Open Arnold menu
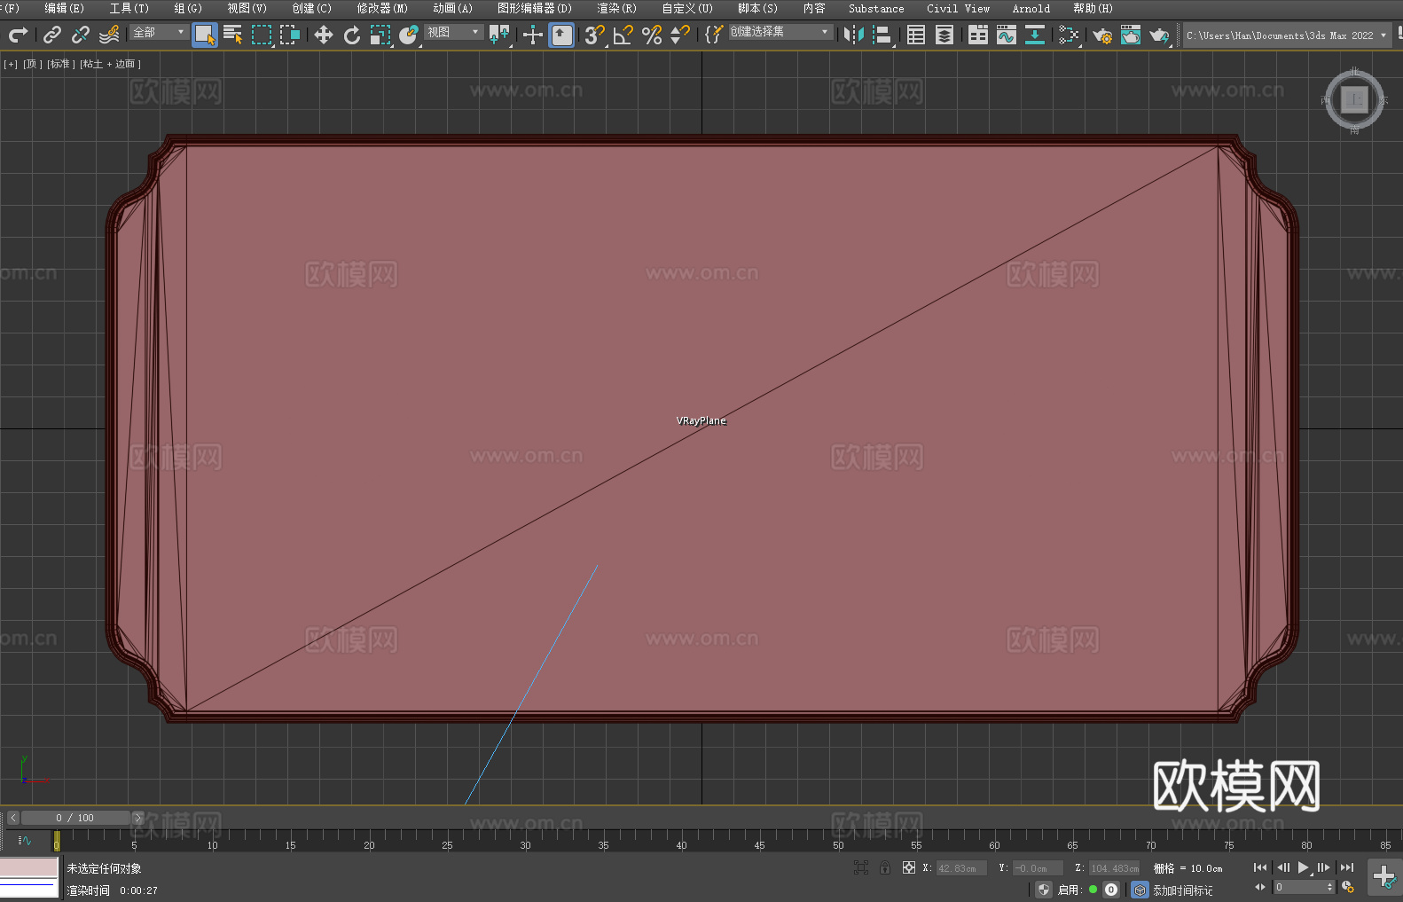The width and height of the screenshot is (1403, 902). [1031, 8]
